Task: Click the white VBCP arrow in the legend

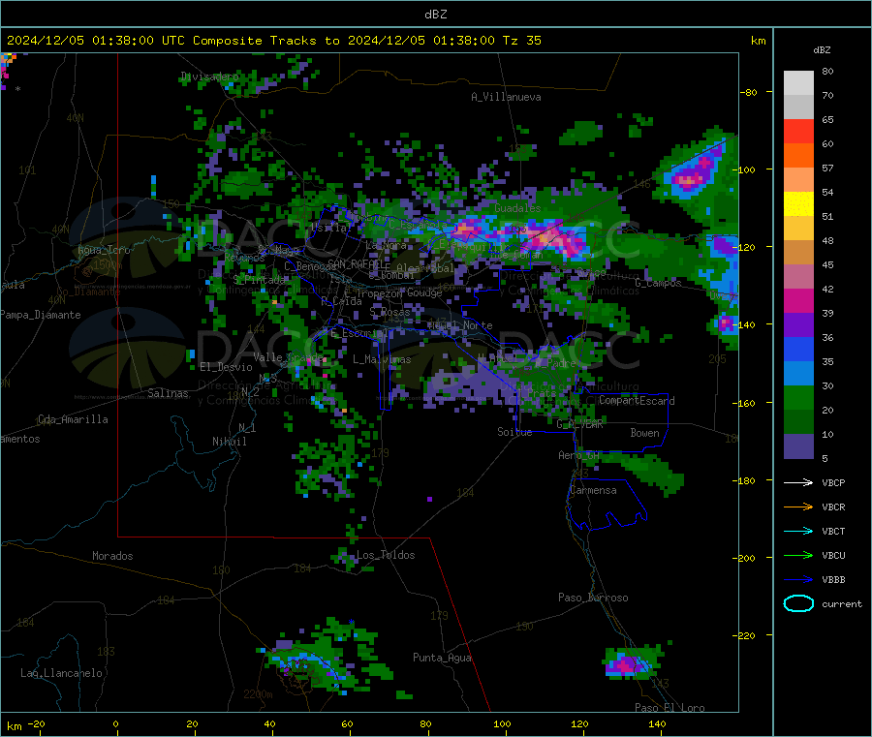Action: pos(798,482)
